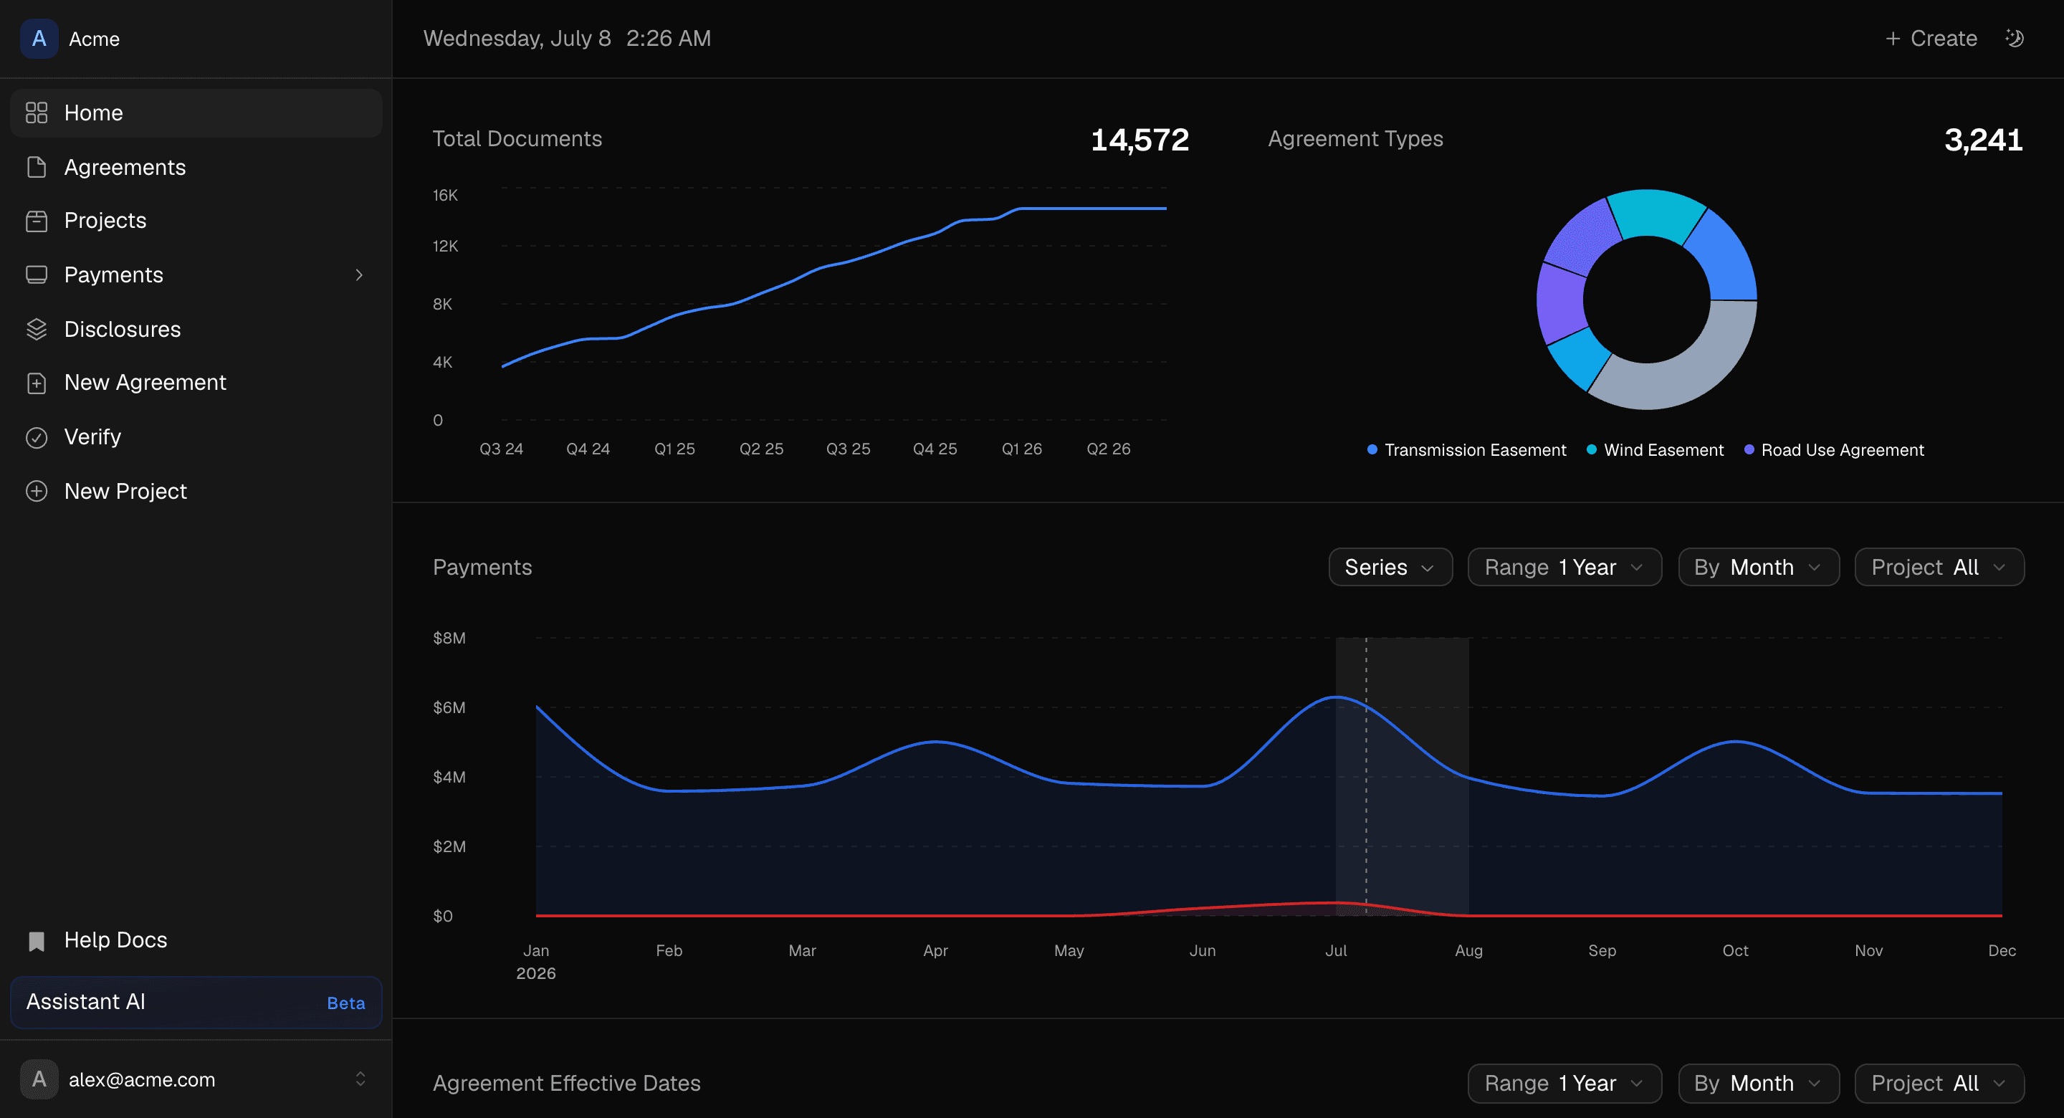This screenshot has height=1118, width=2064.
Task: Click the Verify checkmark icon
Action: [x=37, y=438]
